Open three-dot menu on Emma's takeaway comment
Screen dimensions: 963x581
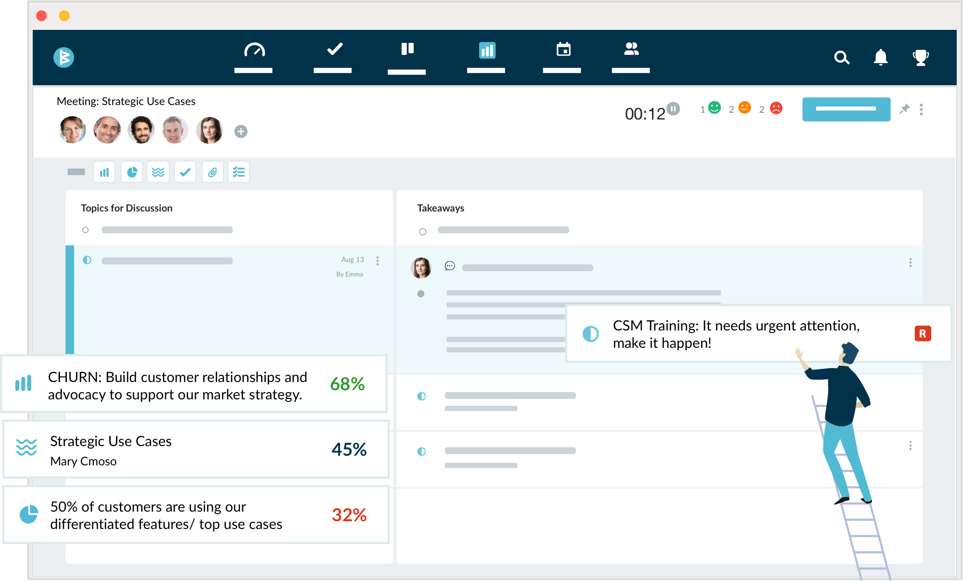coord(910,263)
